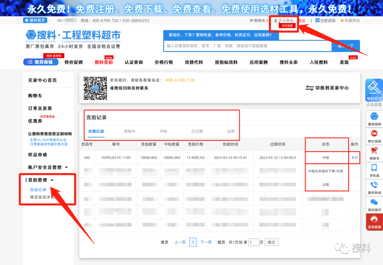The height and width of the screenshot is (265, 383).
Task: Click the 下一页 pagination button
Action: (x=206, y=242)
